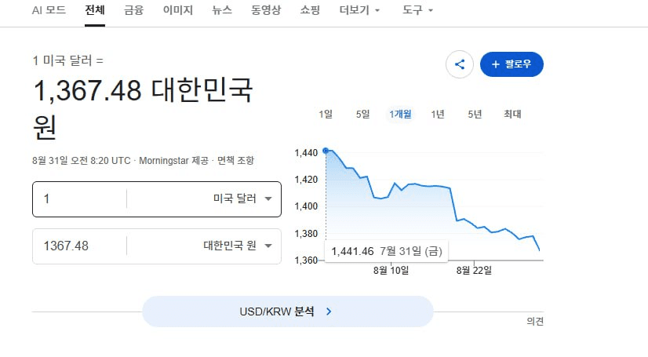Select the 1일 chart range
Viewport: 648px width, 357px height.
pyautogui.click(x=326, y=114)
